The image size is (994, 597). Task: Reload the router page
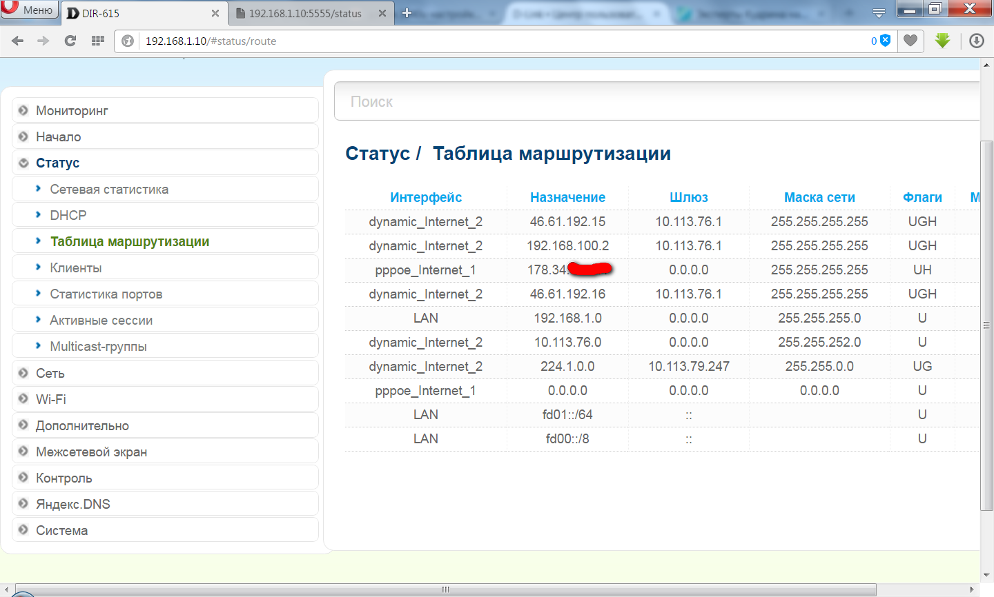(70, 41)
